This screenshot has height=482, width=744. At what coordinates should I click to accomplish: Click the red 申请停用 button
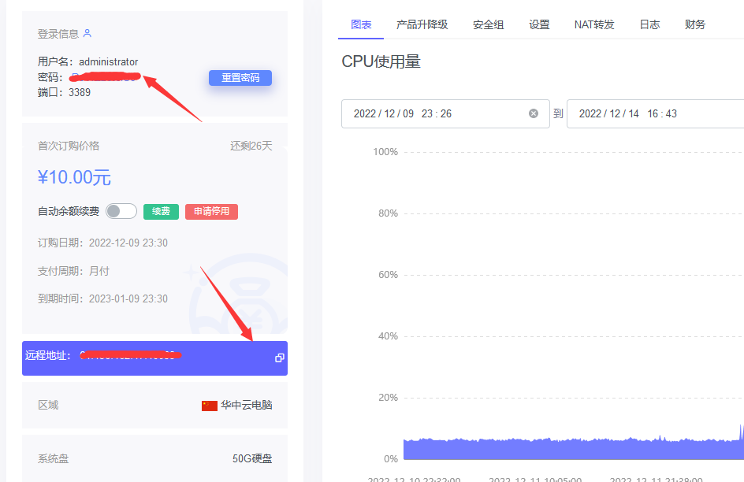pyautogui.click(x=211, y=212)
